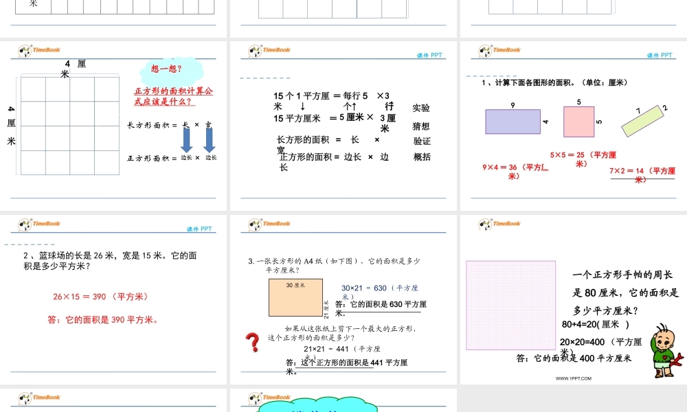Click the answer 答：这个正方形的面积是441平方厘米
The width and height of the screenshot is (687, 412).
[x=346, y=367]
